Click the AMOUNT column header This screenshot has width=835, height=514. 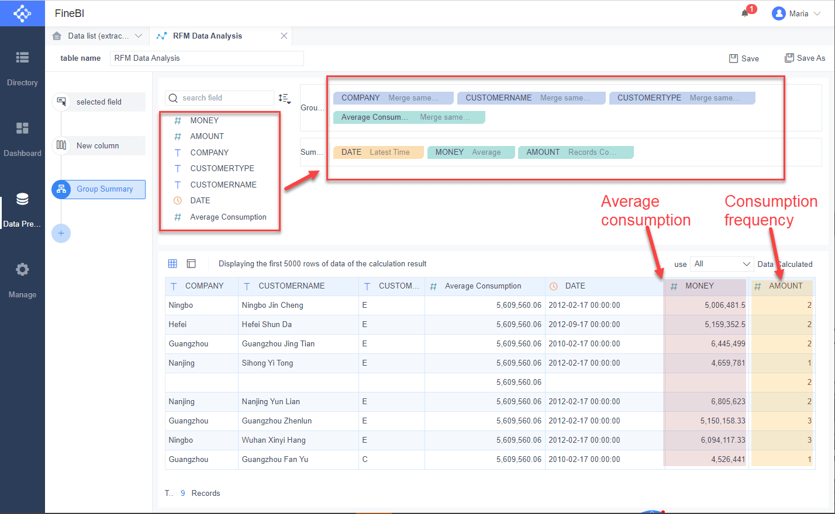point(782,286)
